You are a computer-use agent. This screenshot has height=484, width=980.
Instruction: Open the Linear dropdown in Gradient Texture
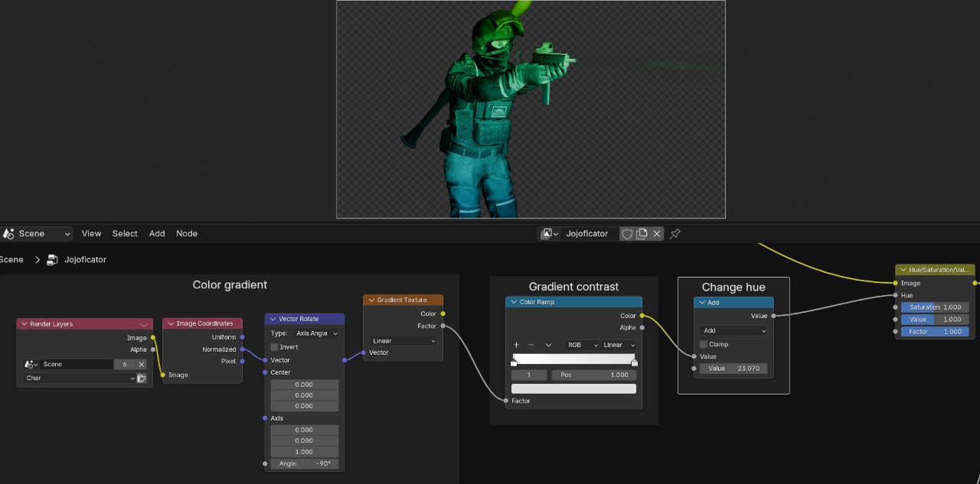pos(403,341)
